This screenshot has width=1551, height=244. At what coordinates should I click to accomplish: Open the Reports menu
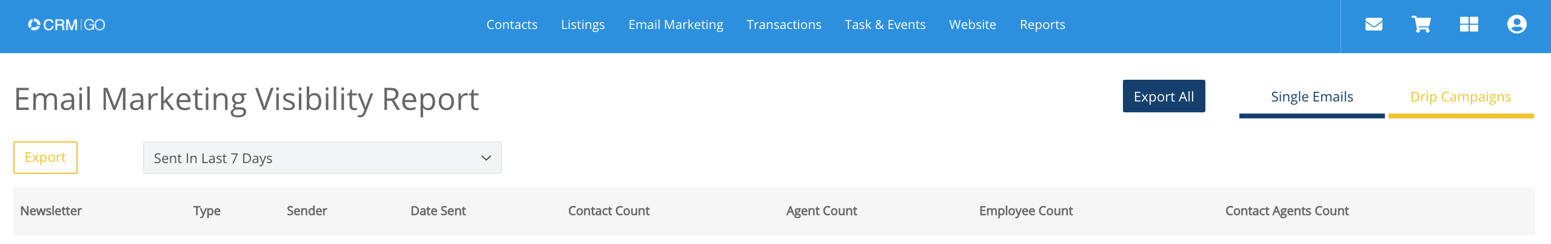(x=1042, y=25)
